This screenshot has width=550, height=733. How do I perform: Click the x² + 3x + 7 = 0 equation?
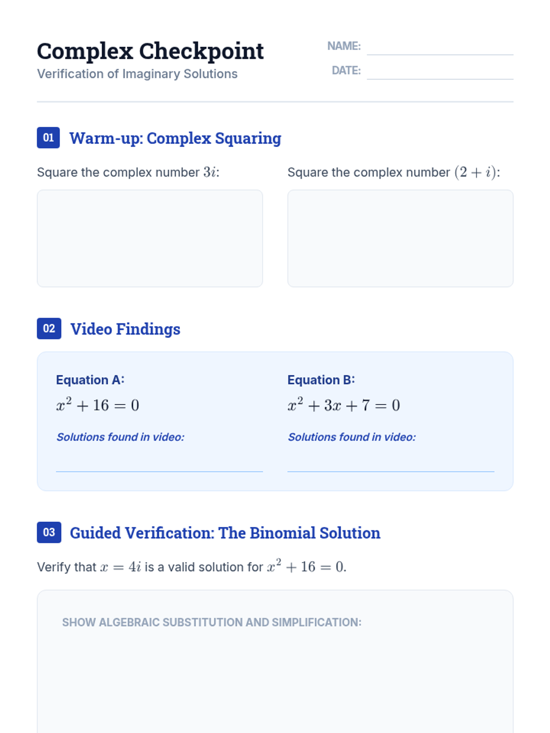(x=343, y=405)
